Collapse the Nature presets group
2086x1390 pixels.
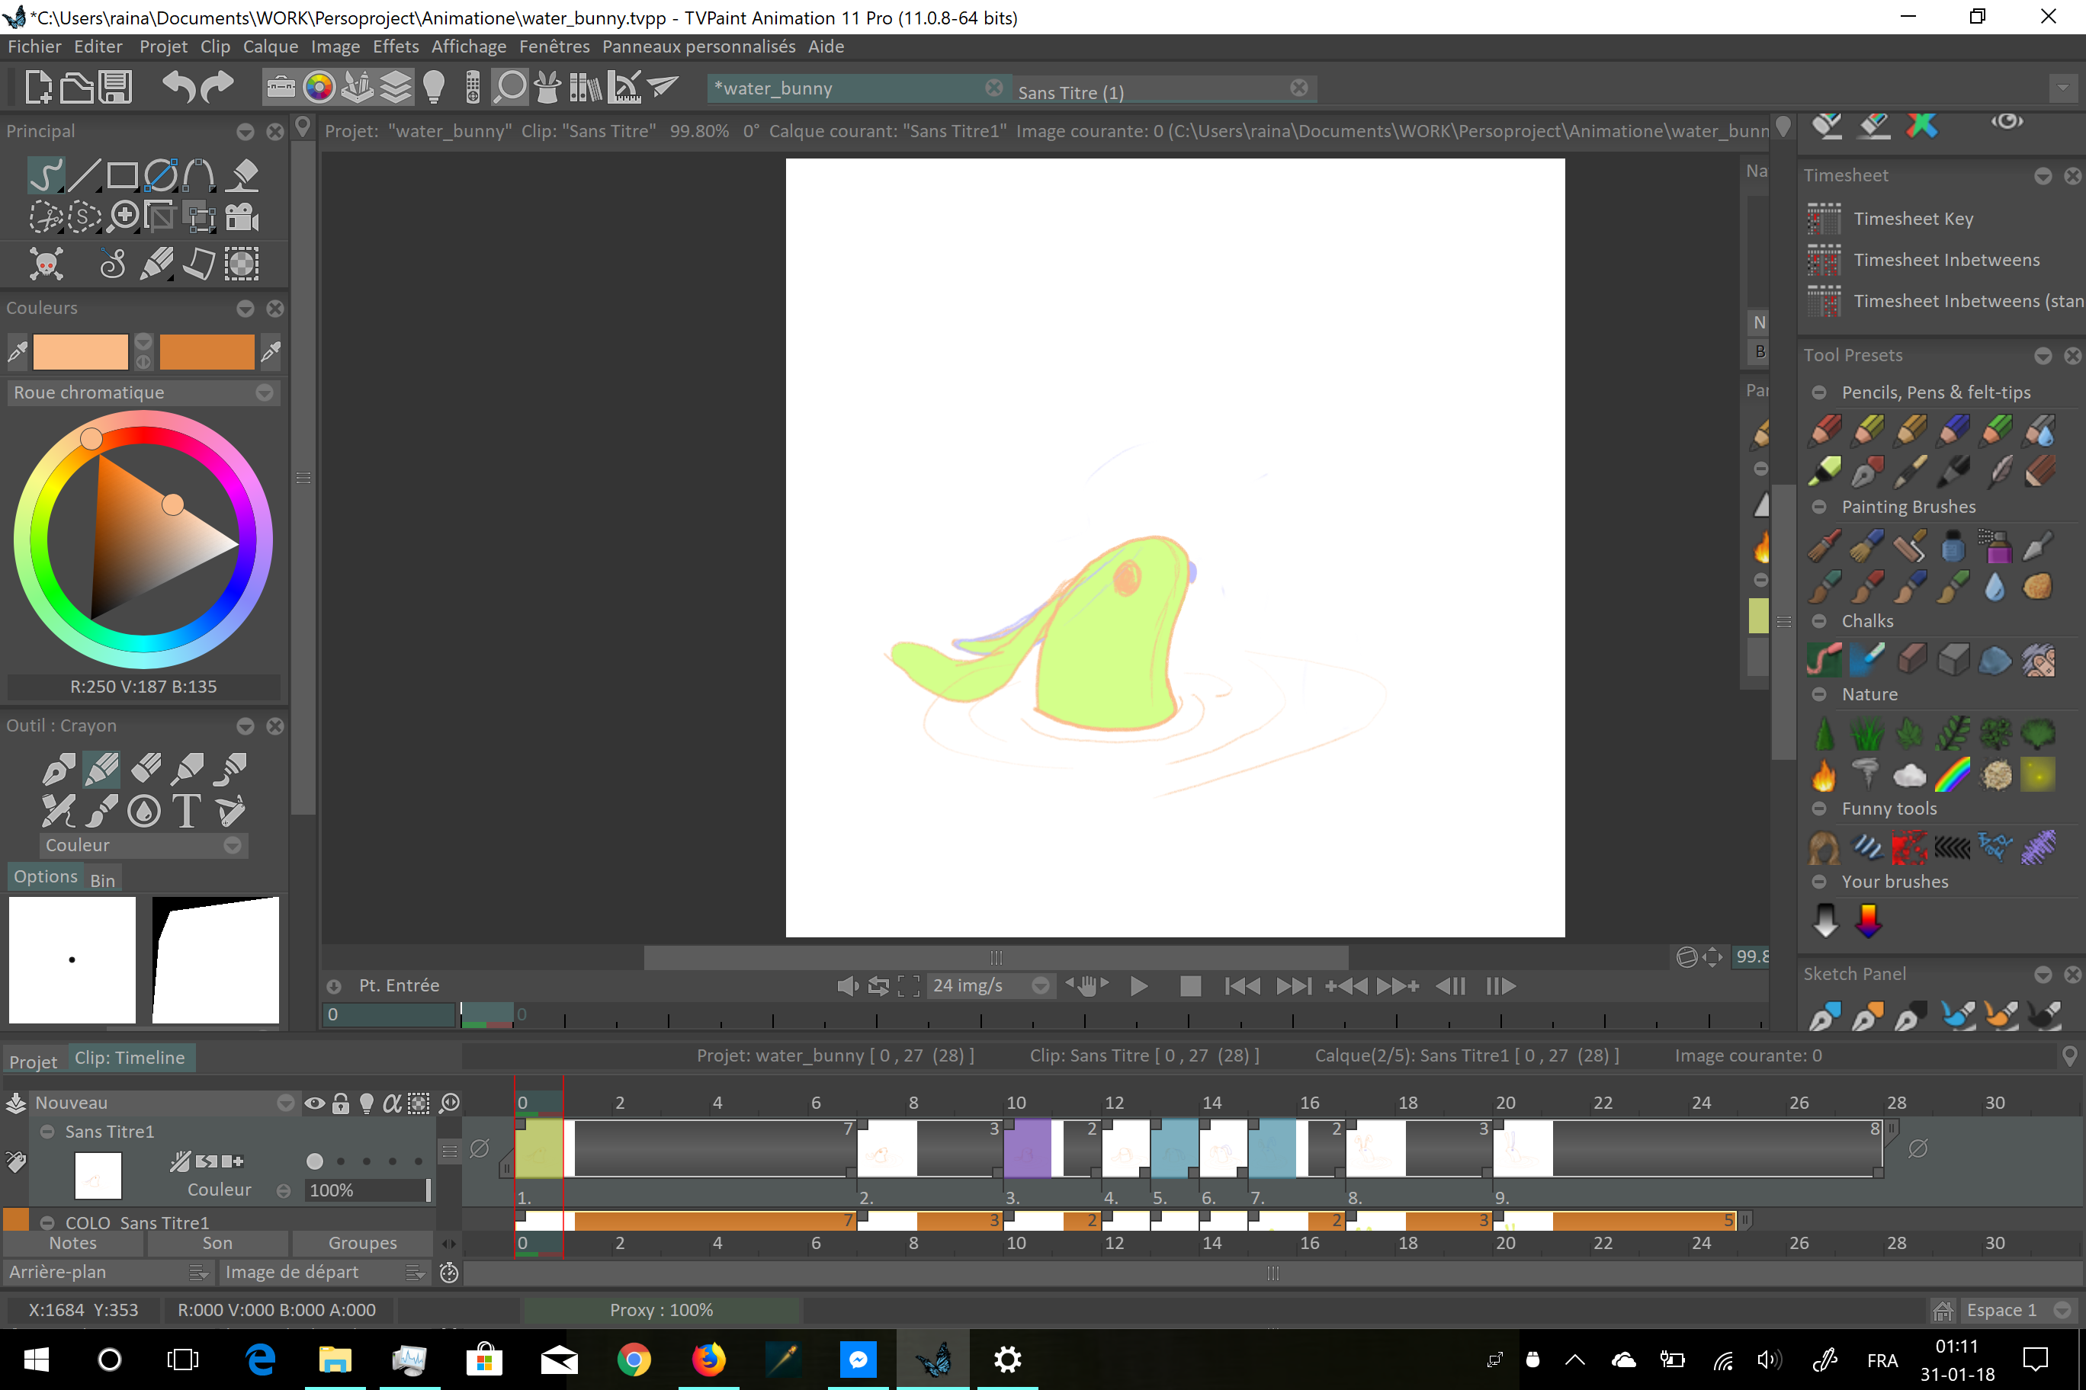tap(1818, 694)
